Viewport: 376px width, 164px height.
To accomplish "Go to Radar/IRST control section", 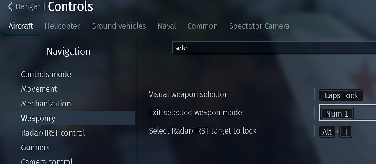I will tap(53, 133).
